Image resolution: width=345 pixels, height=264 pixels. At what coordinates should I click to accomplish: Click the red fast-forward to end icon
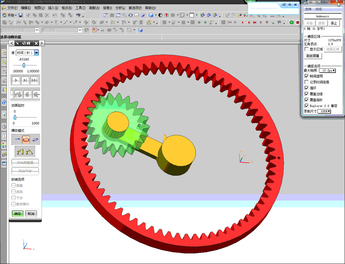(255, 22)
